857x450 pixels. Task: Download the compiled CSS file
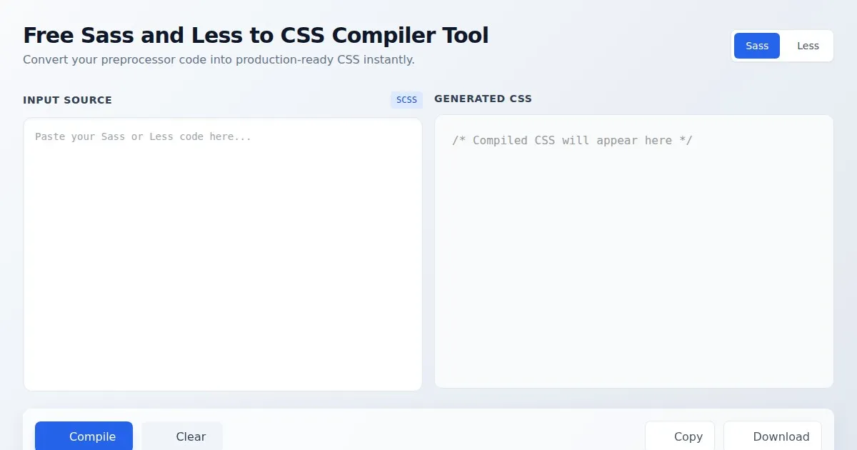pyautogui.click(x=773, y=436)
